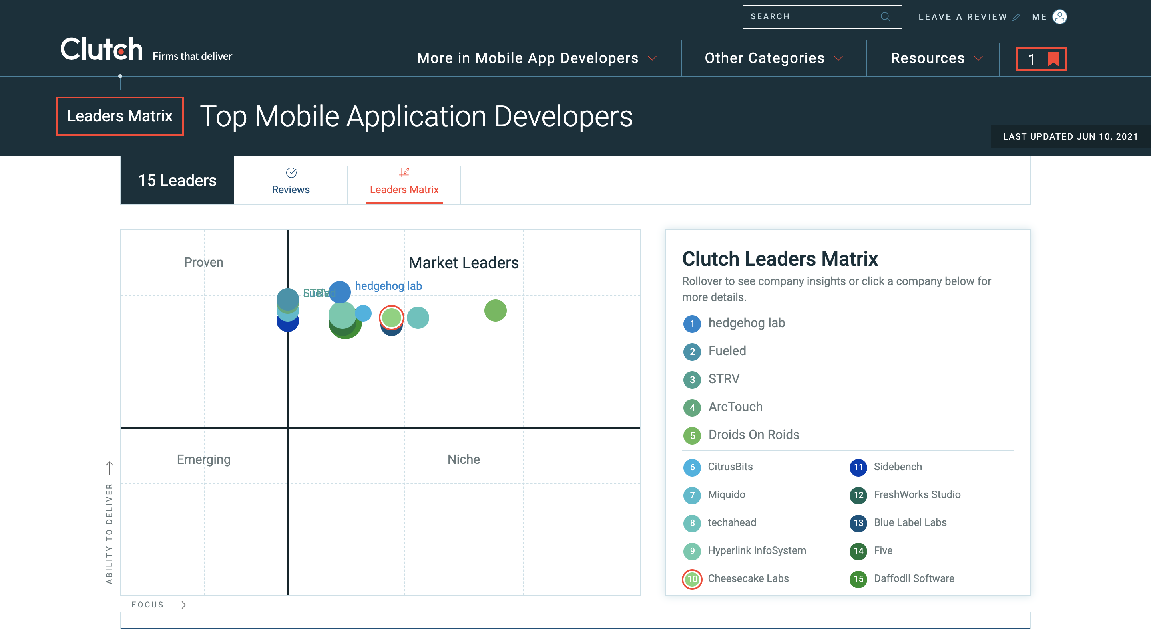Open the Sidebench company link
Viewport: 1151px width, 629px height.
pyautogui.click(x=898, y=467)
